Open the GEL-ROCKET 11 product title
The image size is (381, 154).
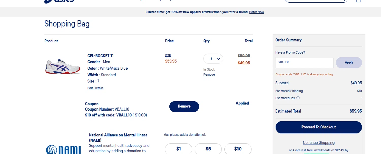[x=100, y=56]
